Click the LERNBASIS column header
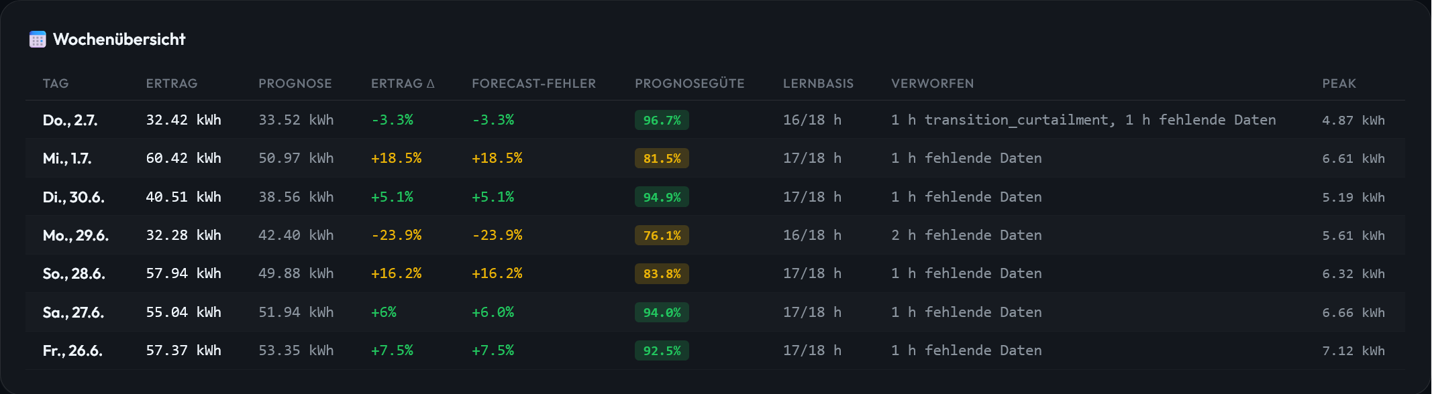Image resolution: width=1432 pixels, height=394 pixels. pyautogui.click(x=818, y=84)
